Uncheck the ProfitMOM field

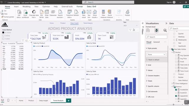(x=176, y=90)
